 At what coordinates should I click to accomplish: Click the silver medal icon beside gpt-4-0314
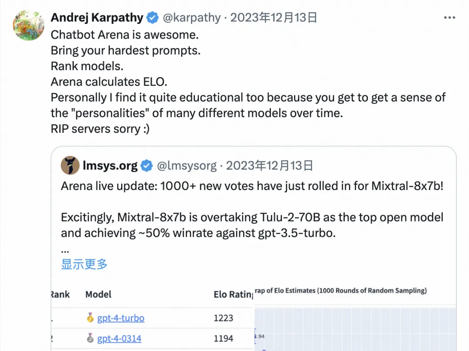pyautogui.click(x=91, y=338)
